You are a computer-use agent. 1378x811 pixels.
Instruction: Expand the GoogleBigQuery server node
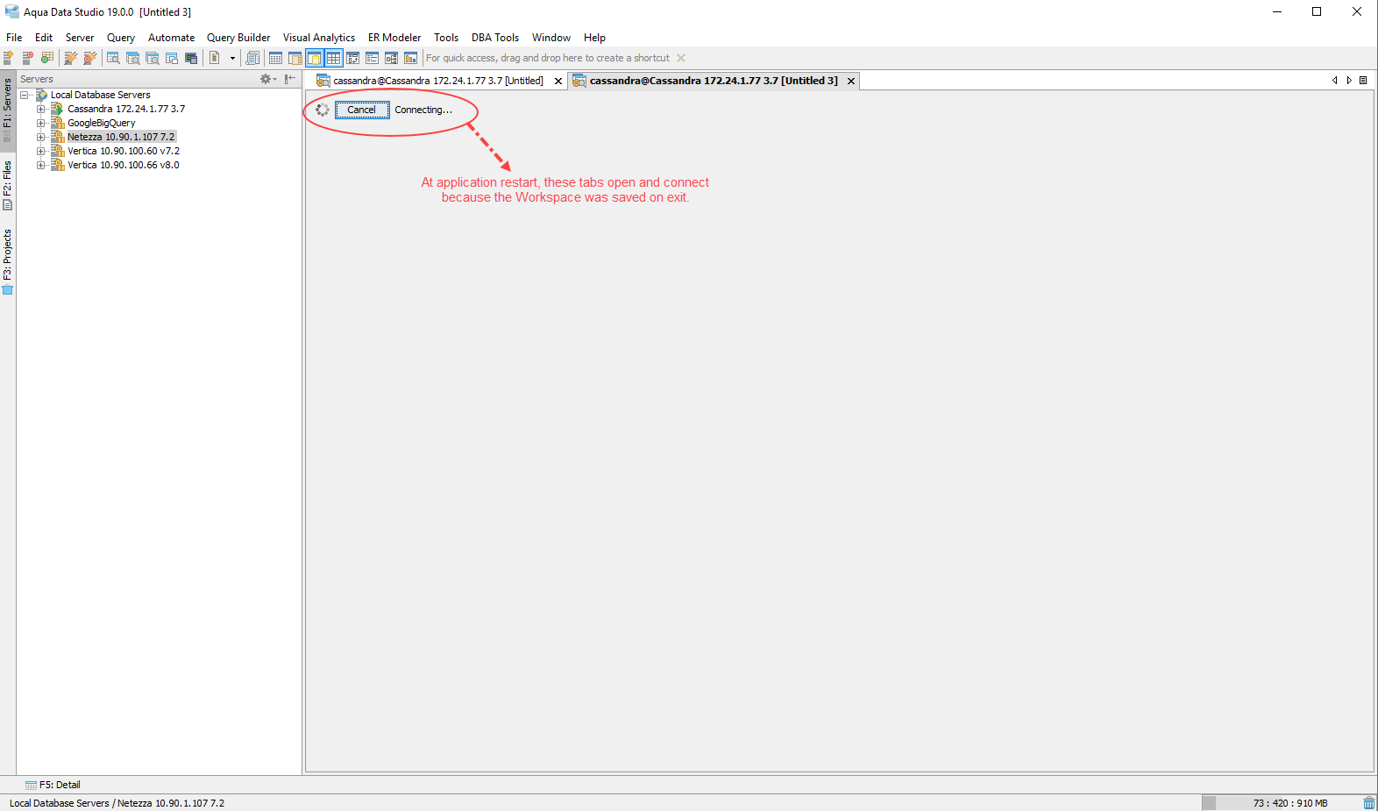click(x=40, y=123)
